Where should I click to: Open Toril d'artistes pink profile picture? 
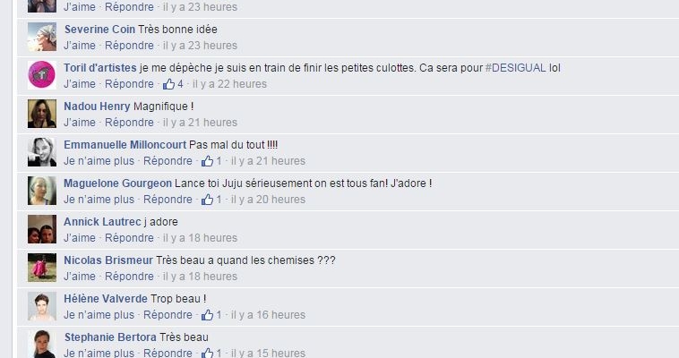(x=42, y=75)
